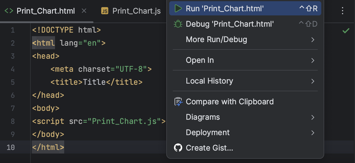Expand the Open In submenu arrow
Viewport: 355px width, 163px height.
click(313, 60)
